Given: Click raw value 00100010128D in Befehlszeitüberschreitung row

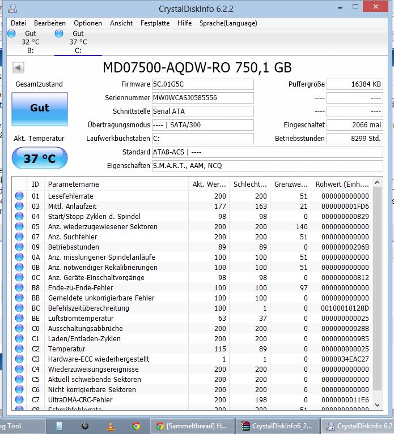Looking at the screenshot, I should (x=345, y=308).
